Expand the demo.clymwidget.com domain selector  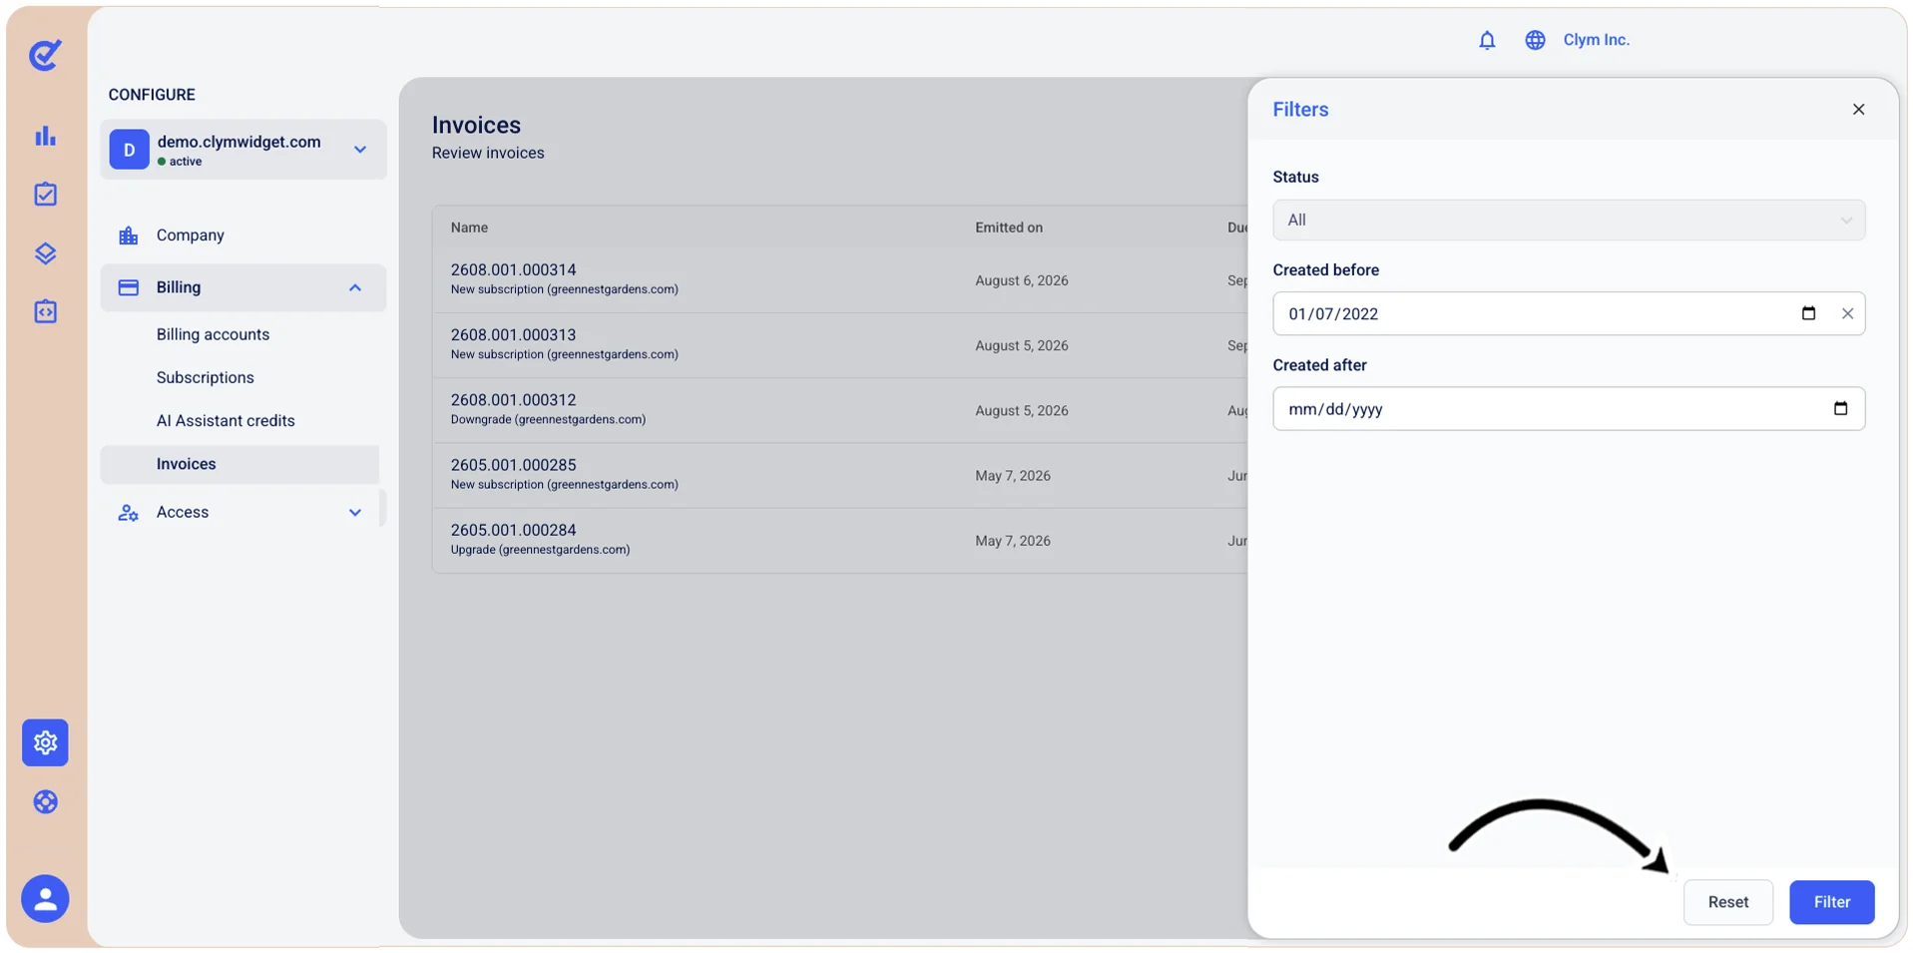click(x=243, y=150)
